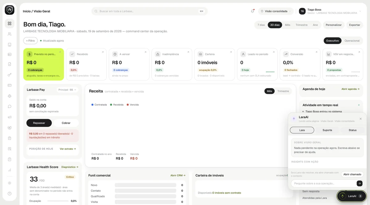
Task: Click the Larbase shield logo
Action: tap(10, 10)
